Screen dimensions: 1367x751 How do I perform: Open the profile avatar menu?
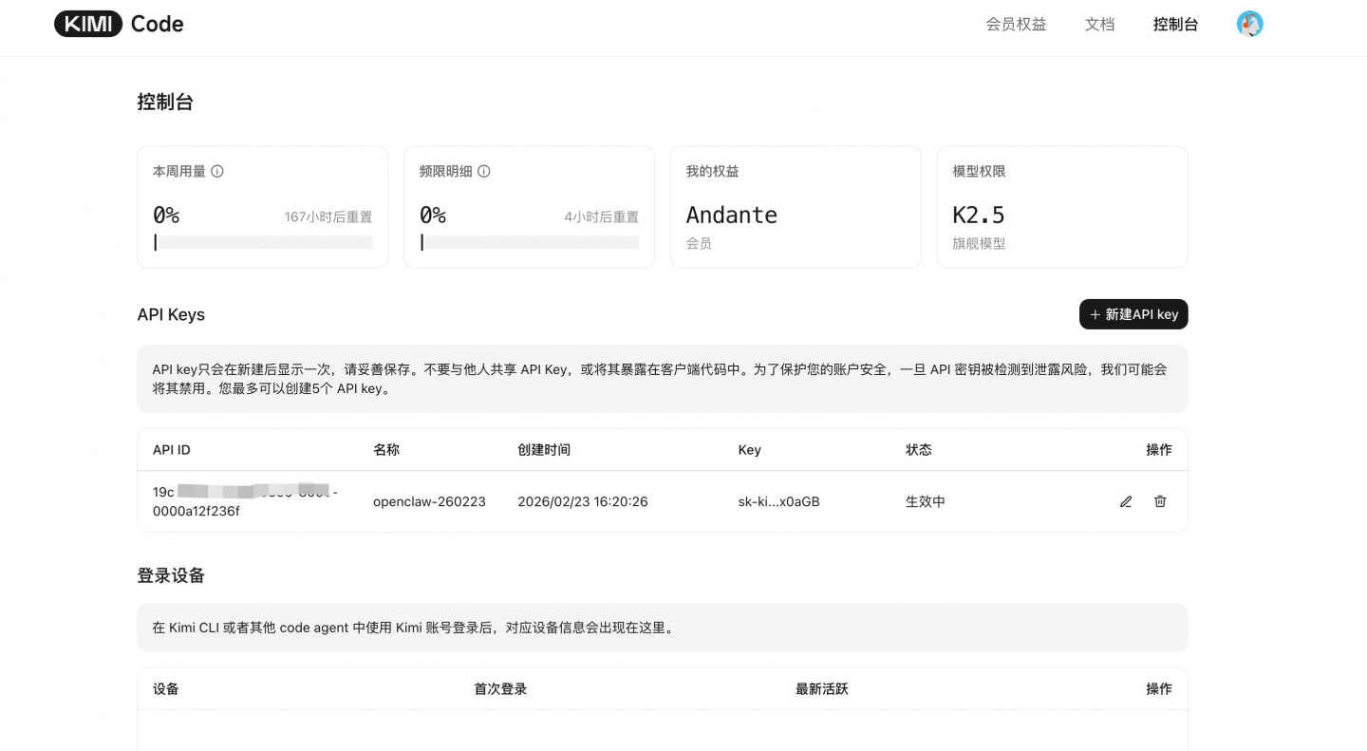(x=1249, y=24)
